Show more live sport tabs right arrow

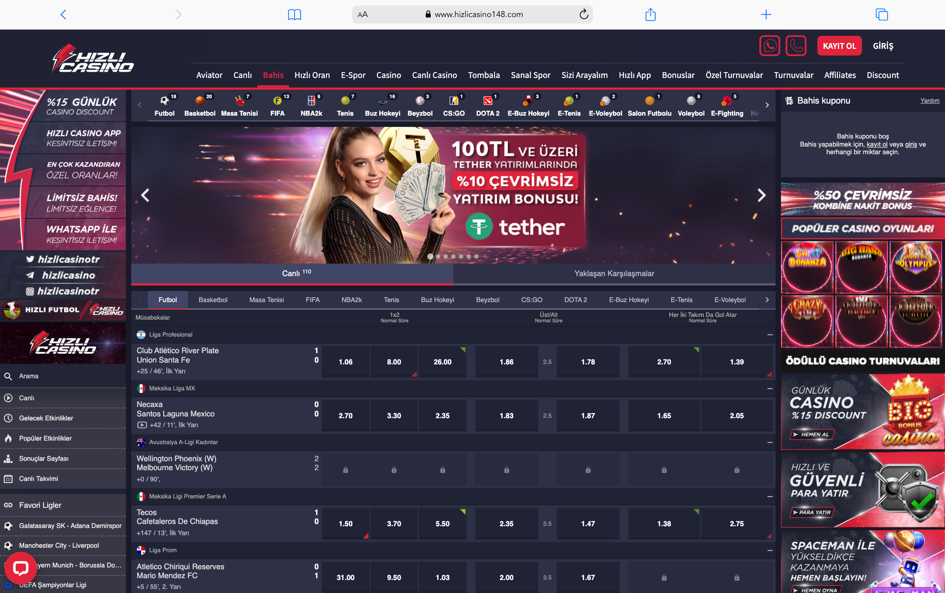(767, 300)
